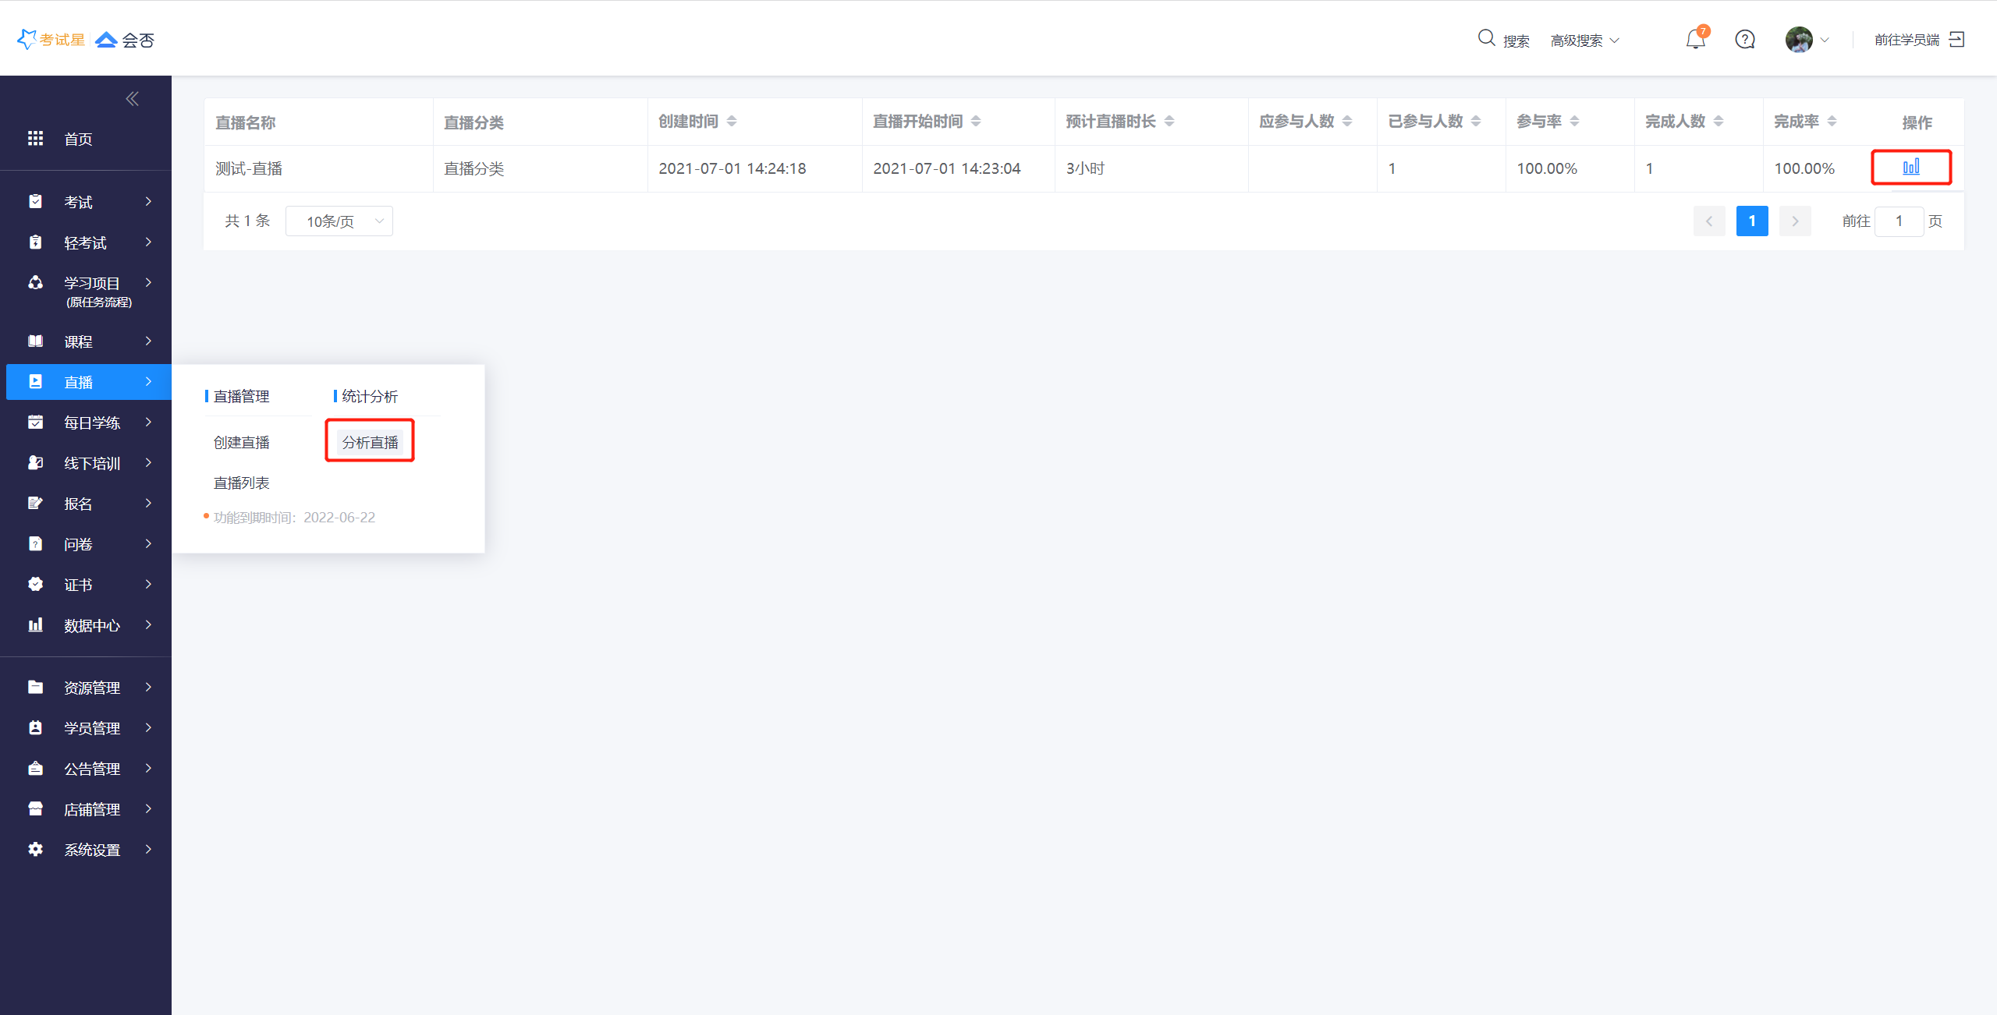The height and width of the screenshot is (1015, 1997).
Task: Select 创建直播 in the 直播管理 submenu
Action: point(242,442)
